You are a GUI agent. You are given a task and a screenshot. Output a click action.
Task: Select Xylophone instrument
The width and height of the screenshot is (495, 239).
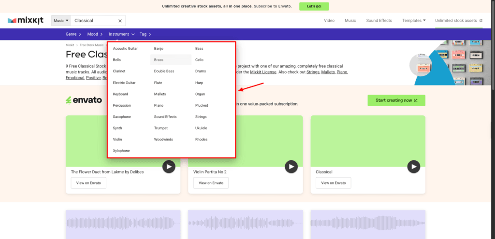(x=121, y=151)
